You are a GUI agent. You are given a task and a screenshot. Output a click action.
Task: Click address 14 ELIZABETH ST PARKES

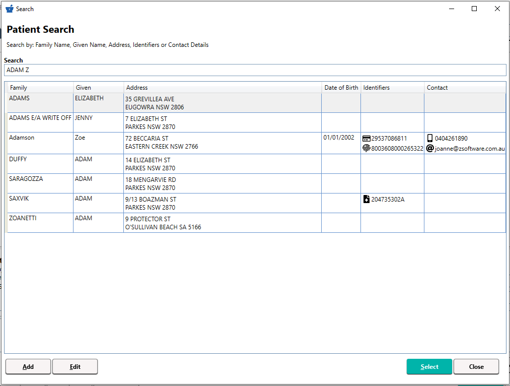[x=150, y=164]
